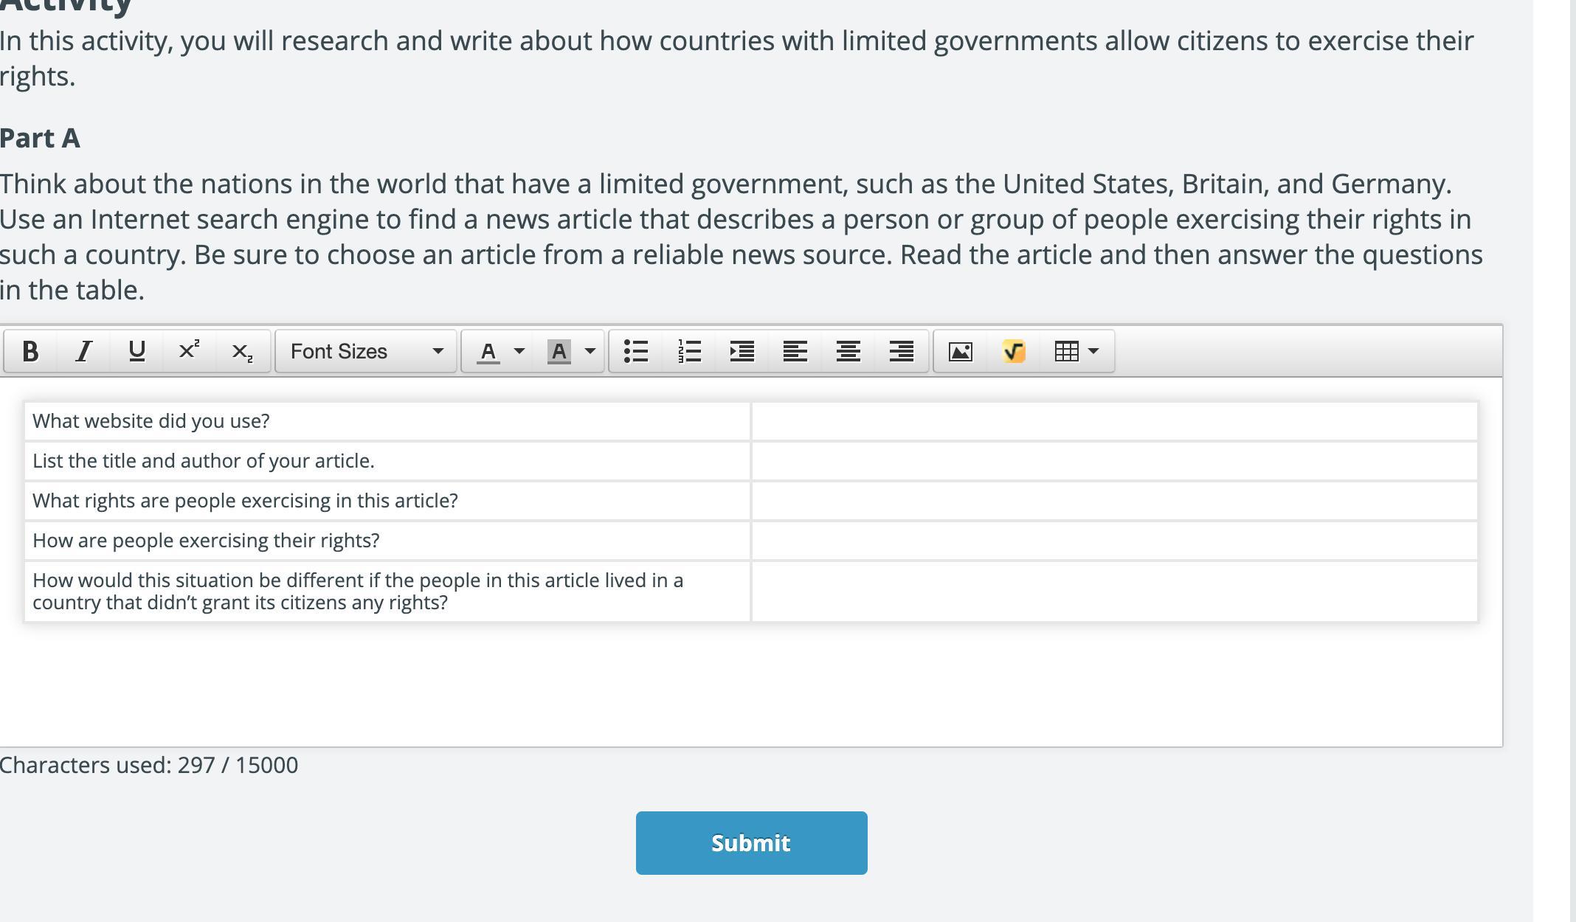Insert a bulleted list
The image size is (1576, 922).
point(636,352)
